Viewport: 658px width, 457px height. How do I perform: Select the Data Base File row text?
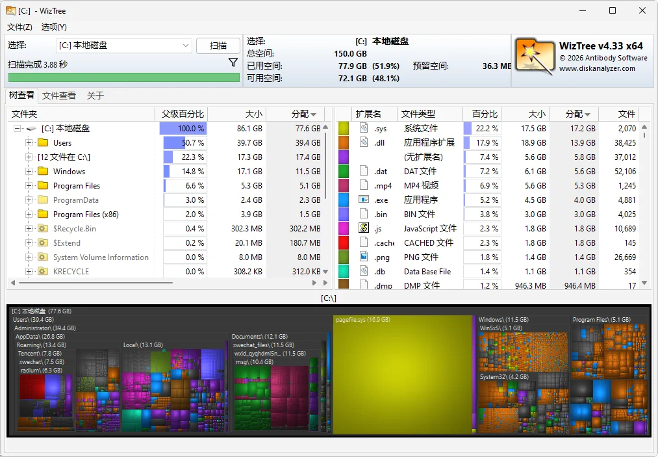[427, 271]
